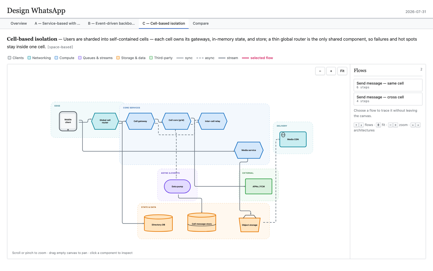
Task: Open the Inter-cell relay component
Action: pos(212,121)
